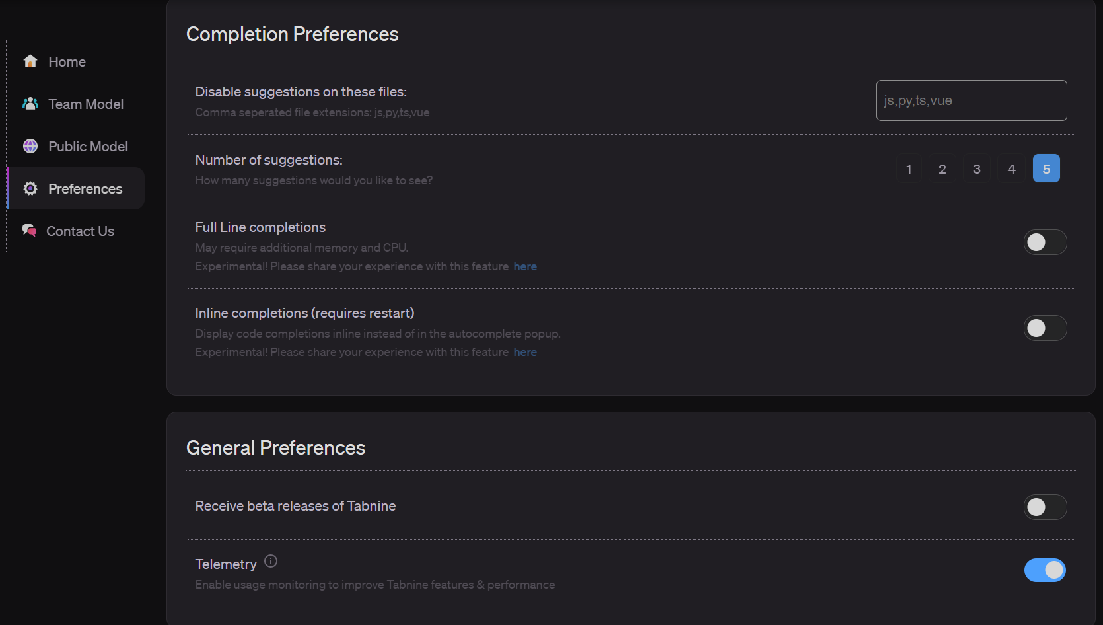Enable receiving beta releases of Tabnine
Screen dimensions: 1103x625
pyautogui.click(x=1045, y=507)
